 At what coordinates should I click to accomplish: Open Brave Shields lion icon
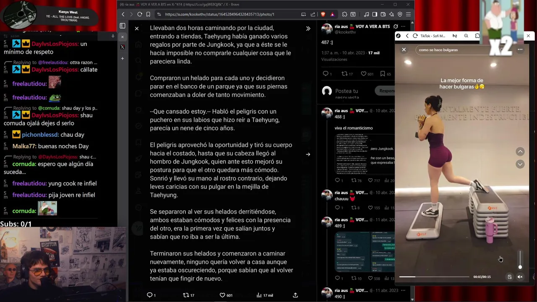point(323,14)
